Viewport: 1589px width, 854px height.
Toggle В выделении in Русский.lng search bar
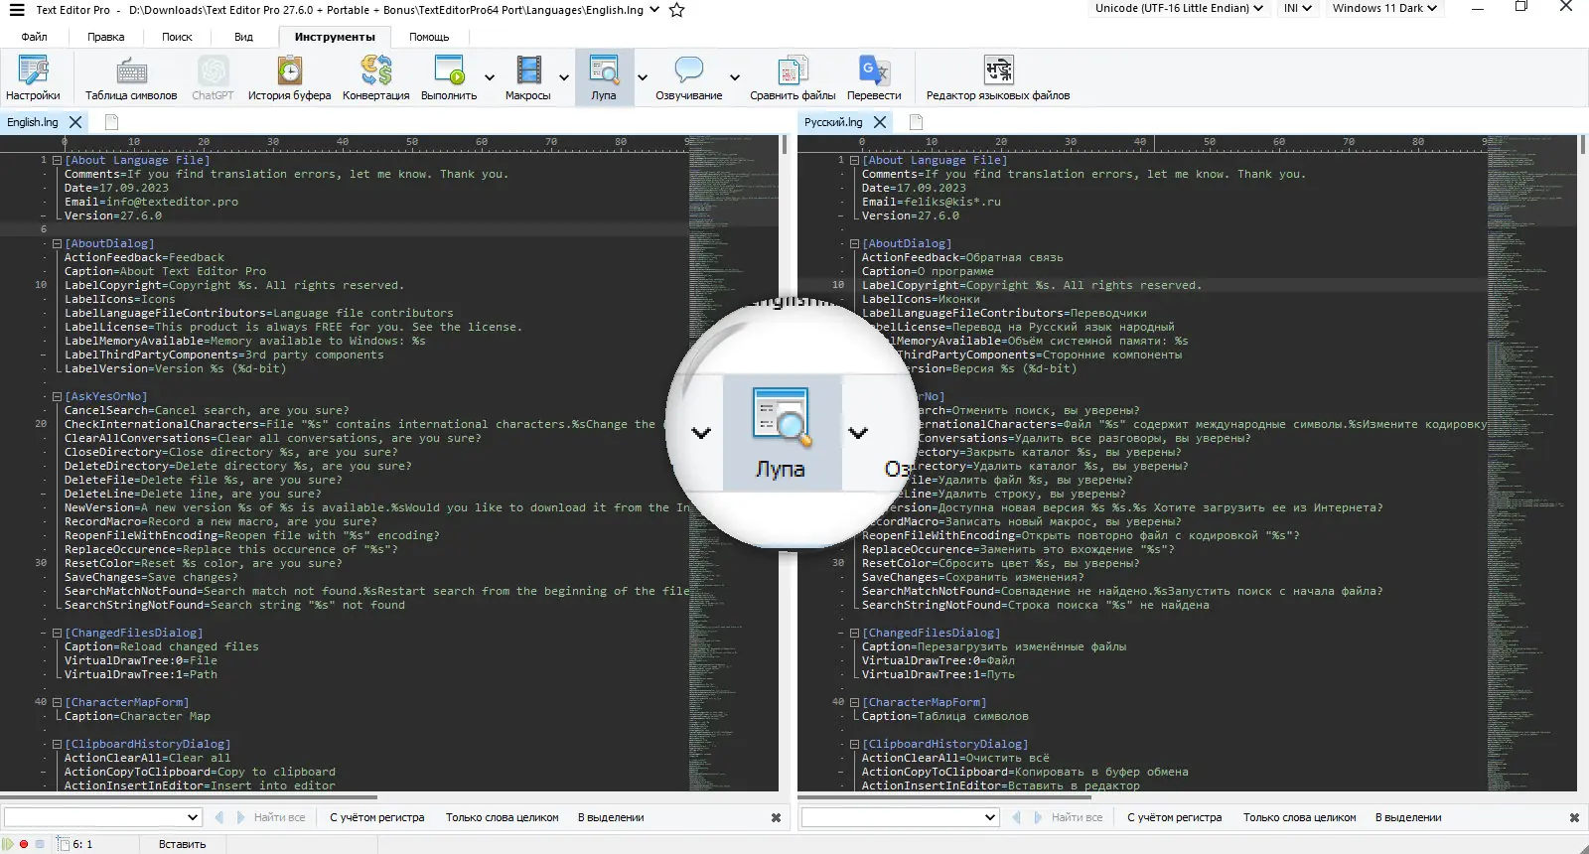tap(1408, 817)
